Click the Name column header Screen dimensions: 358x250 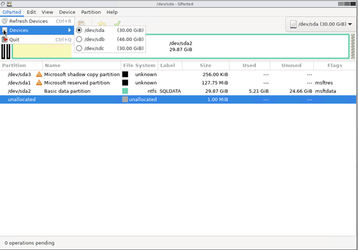coord(81,65)
